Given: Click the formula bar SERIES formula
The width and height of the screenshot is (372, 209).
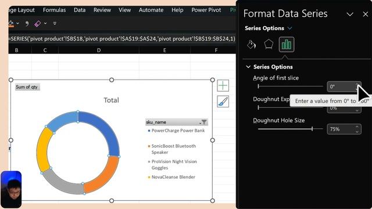Looking at the screenshot, I should coord(122,39).
